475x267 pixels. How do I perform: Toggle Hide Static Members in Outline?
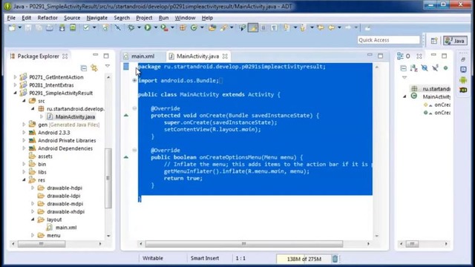435,68
